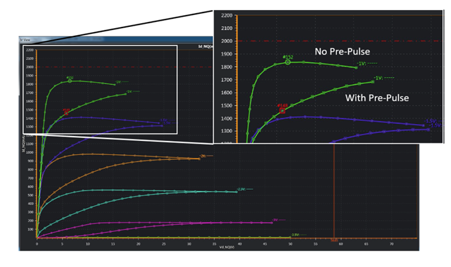Click the IV View window title

(x=25, y=40)
